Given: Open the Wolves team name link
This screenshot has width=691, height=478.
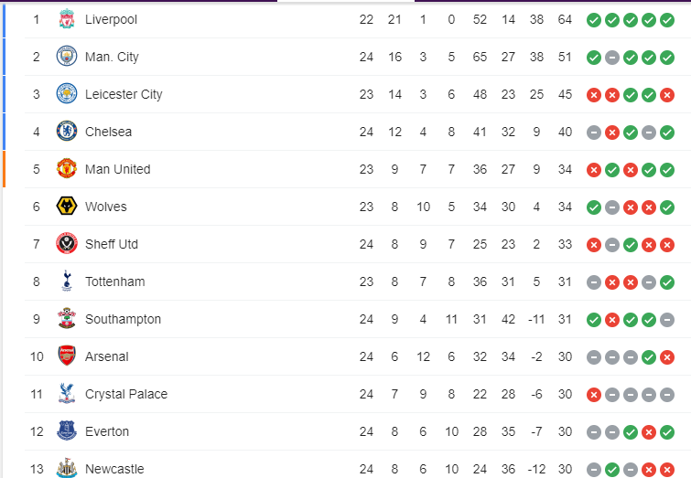Looking at the screenshot, I should [106, 207].
